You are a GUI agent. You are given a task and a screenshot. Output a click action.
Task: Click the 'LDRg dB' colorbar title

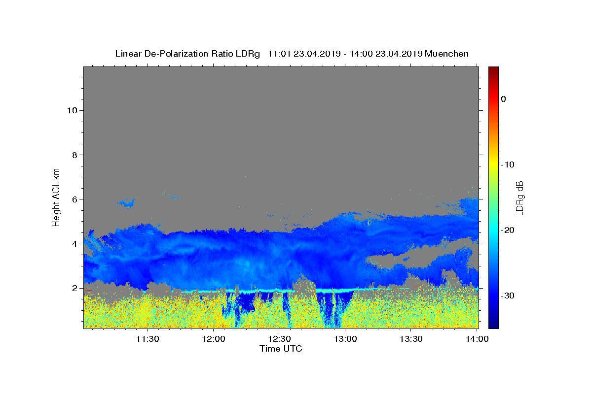(x=519, y=197)
